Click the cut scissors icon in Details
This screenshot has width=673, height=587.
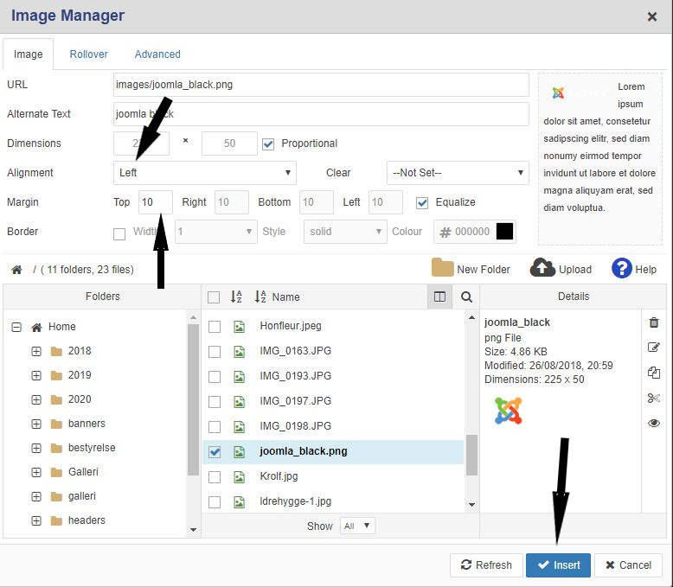coord(653,398)
